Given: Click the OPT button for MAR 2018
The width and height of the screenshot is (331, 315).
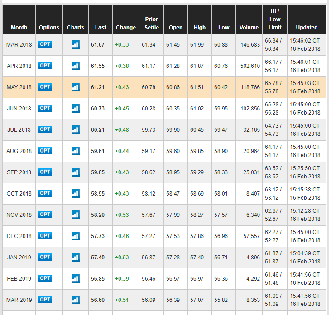Looking at the screenshot, I should 45,44.
